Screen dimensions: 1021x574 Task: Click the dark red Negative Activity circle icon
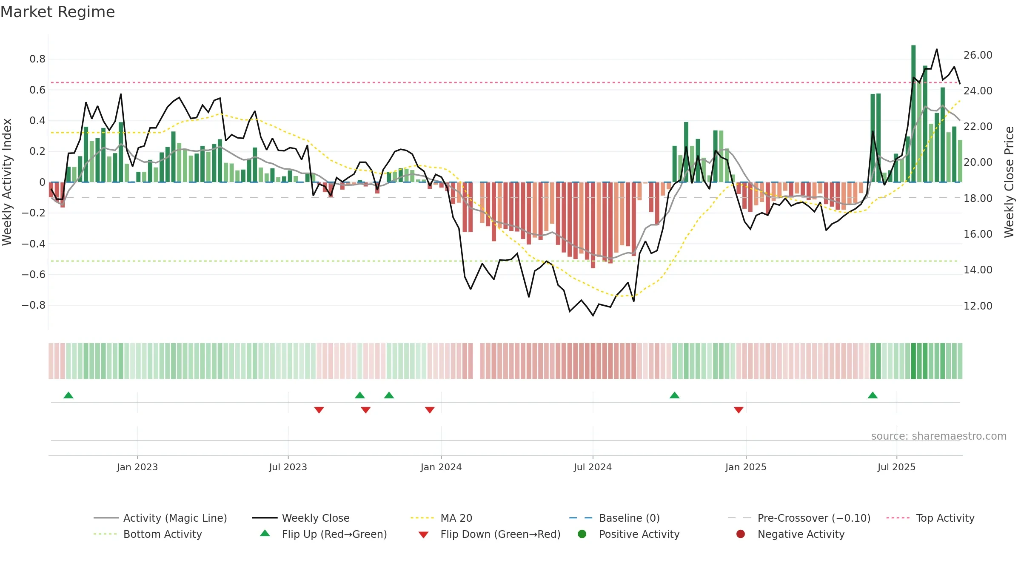(x=741, y=534)
